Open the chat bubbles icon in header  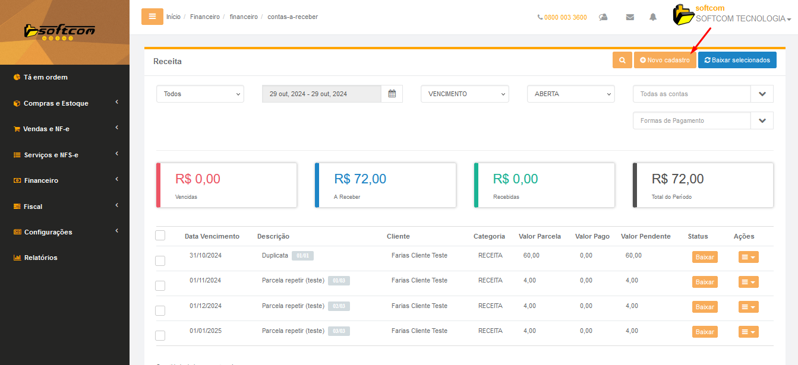coord(603,17)
